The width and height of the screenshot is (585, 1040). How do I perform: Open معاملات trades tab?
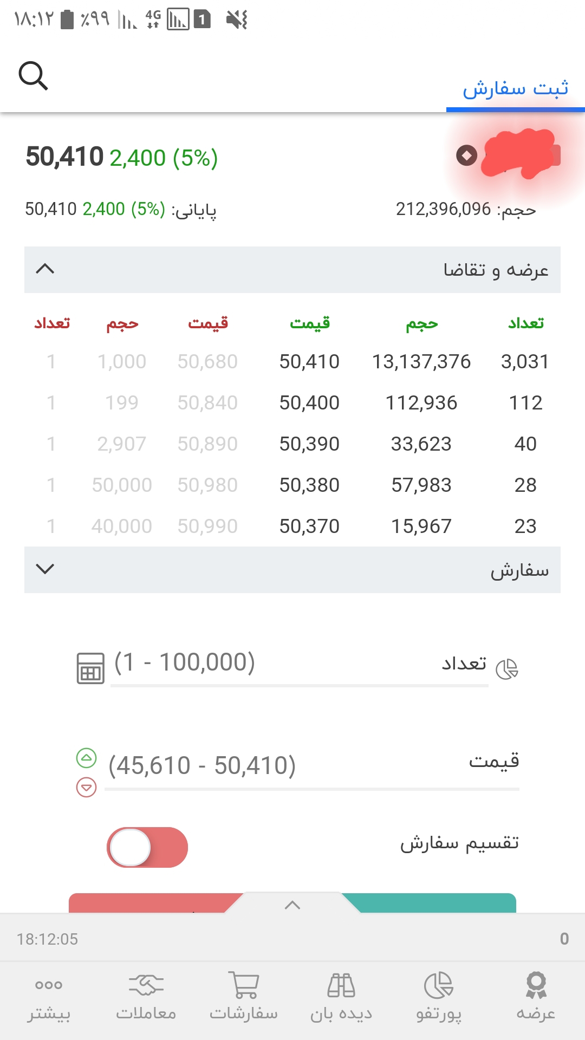coord(146,996)
